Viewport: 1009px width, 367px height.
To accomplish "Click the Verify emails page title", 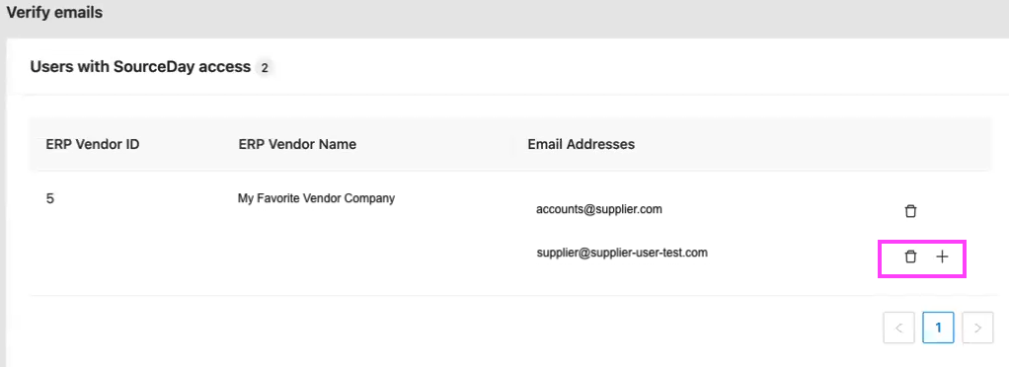I will pos(54,12).
